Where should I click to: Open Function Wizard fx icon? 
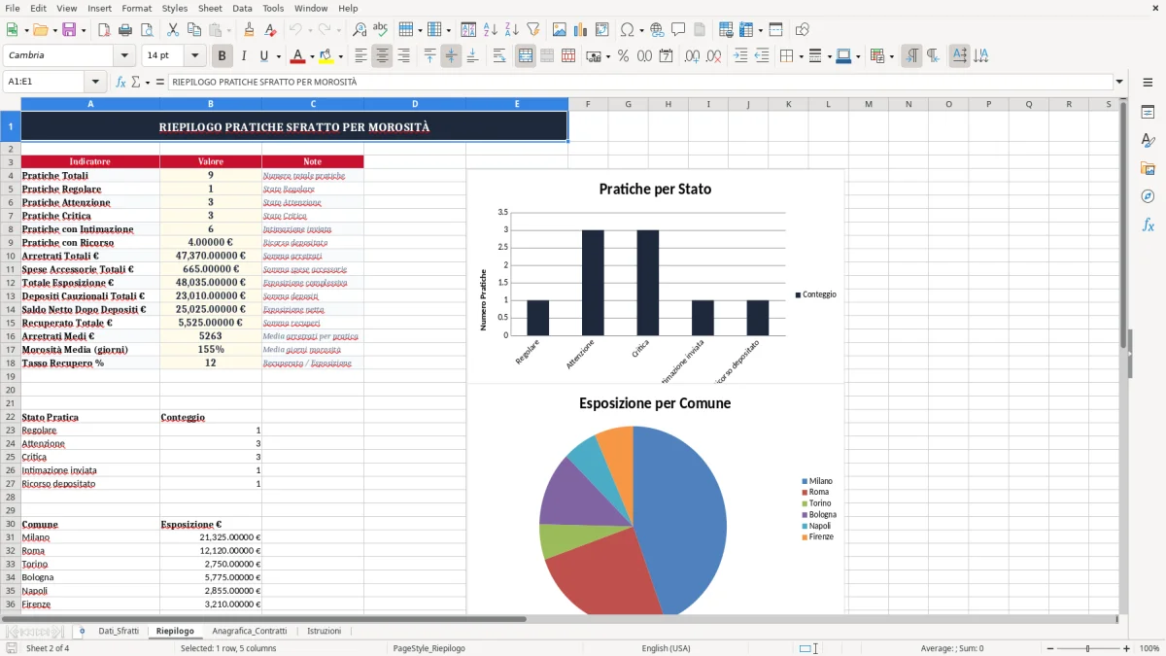click(120, 82)
